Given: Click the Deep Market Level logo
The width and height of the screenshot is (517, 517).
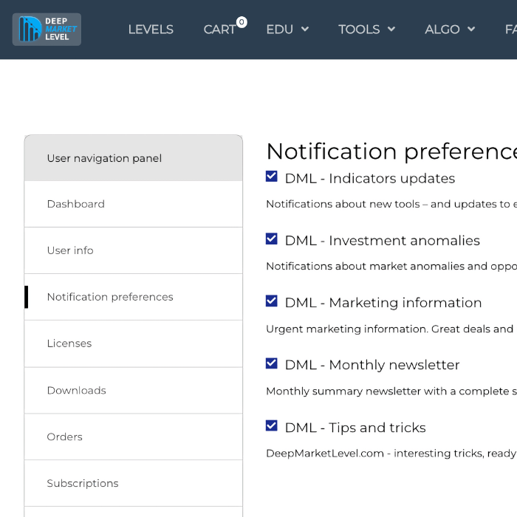Looking at the screenshot, I should click(x=47, y=30).
